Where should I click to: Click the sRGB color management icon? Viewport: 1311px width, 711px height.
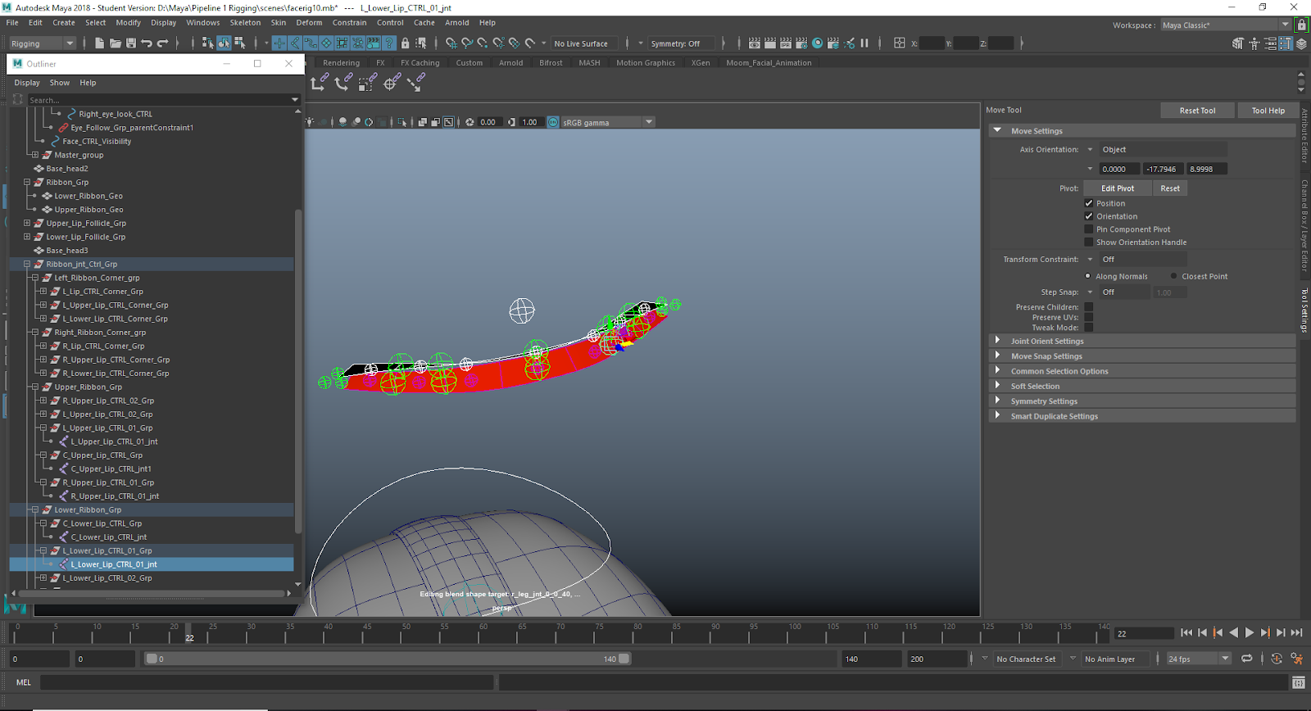click(553, 122)
